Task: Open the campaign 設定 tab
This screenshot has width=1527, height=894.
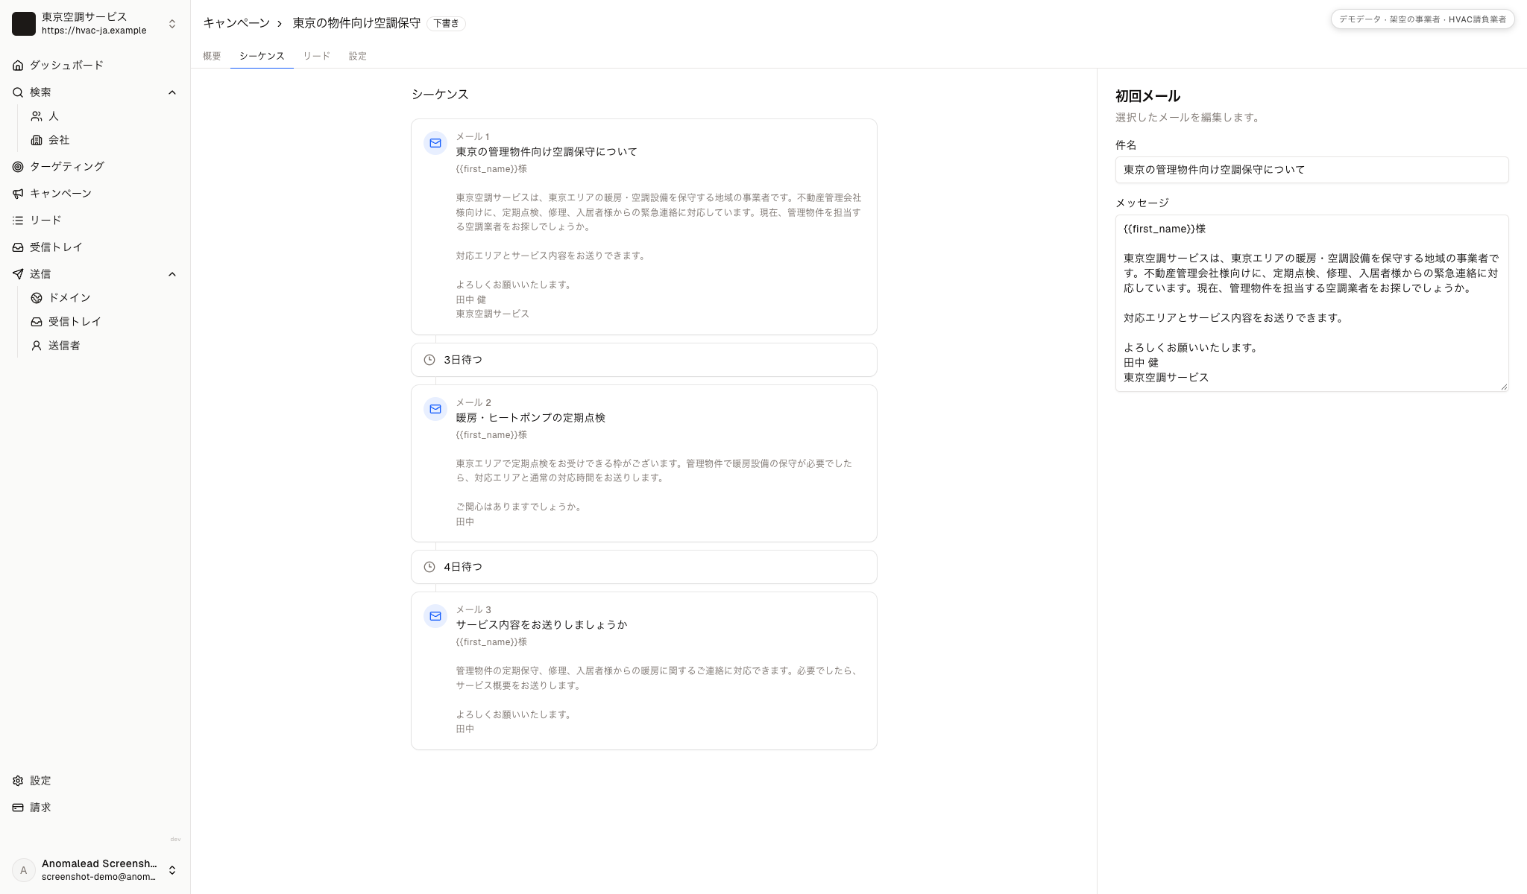Action: 358,56
